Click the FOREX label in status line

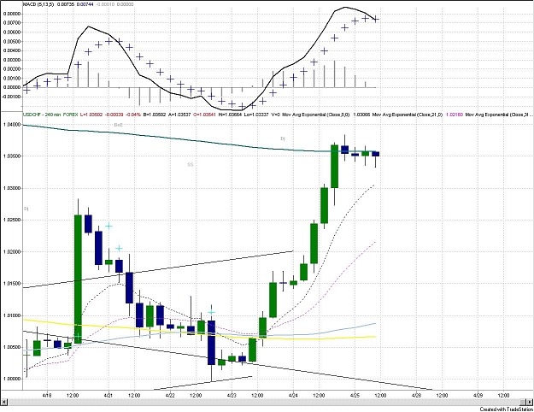pos(71,115)
